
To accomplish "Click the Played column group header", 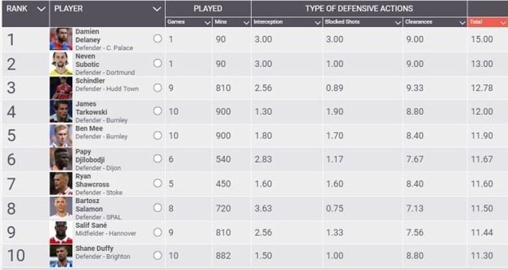I will pos(208,9).
